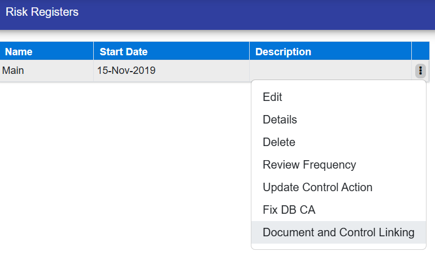The height and width of the screenshot is (269, 435).
Task: Open Document and Control Linking
Action: (338, 232)
